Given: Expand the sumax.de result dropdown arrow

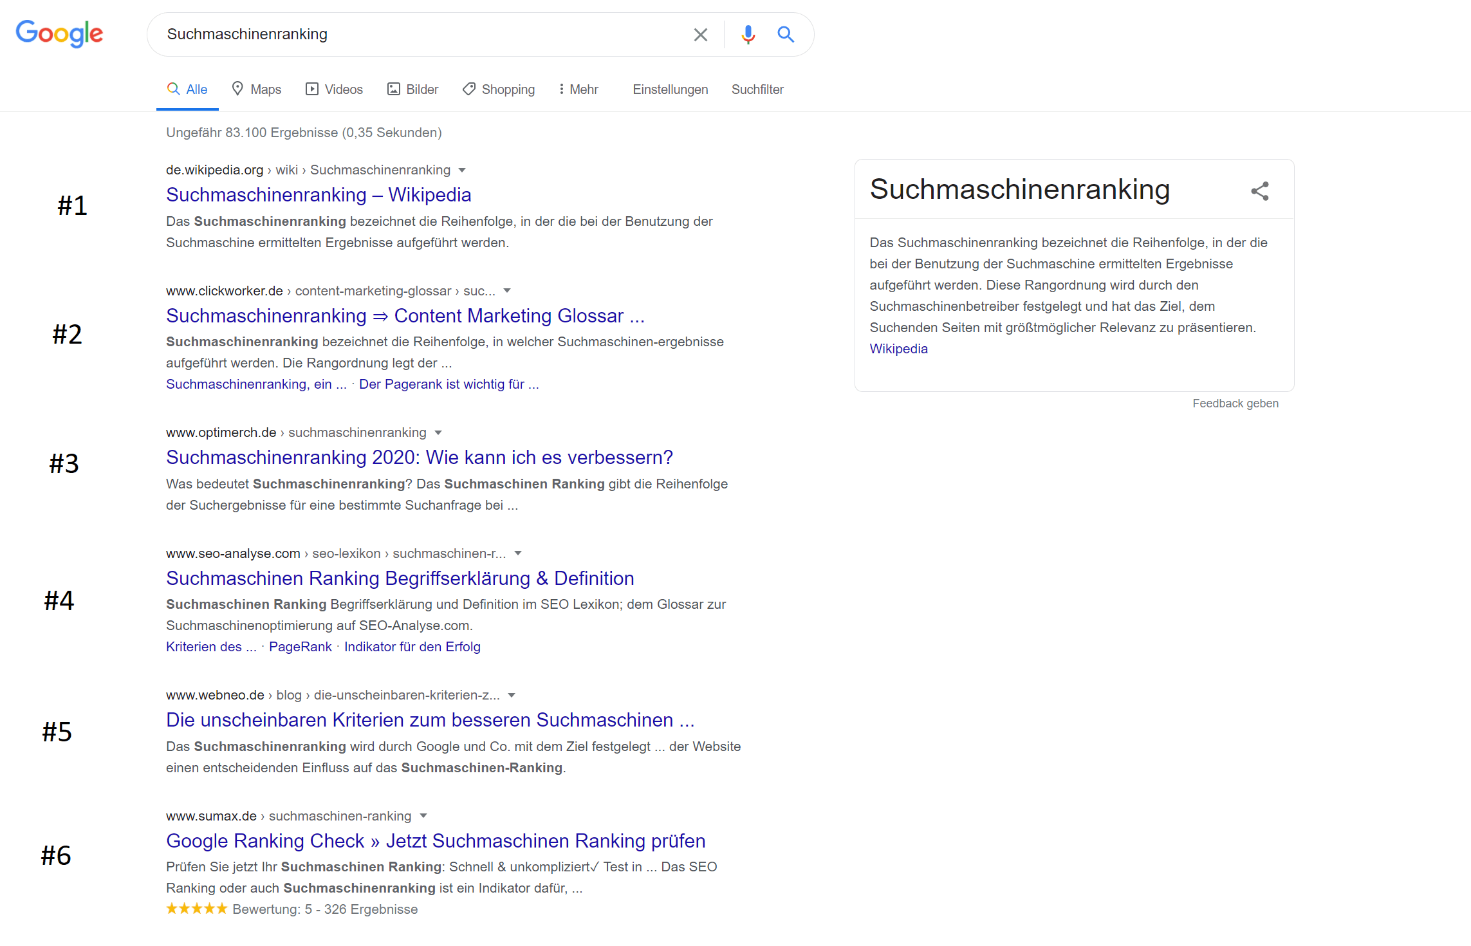Looking at the screenshot, I should [423, 816].
